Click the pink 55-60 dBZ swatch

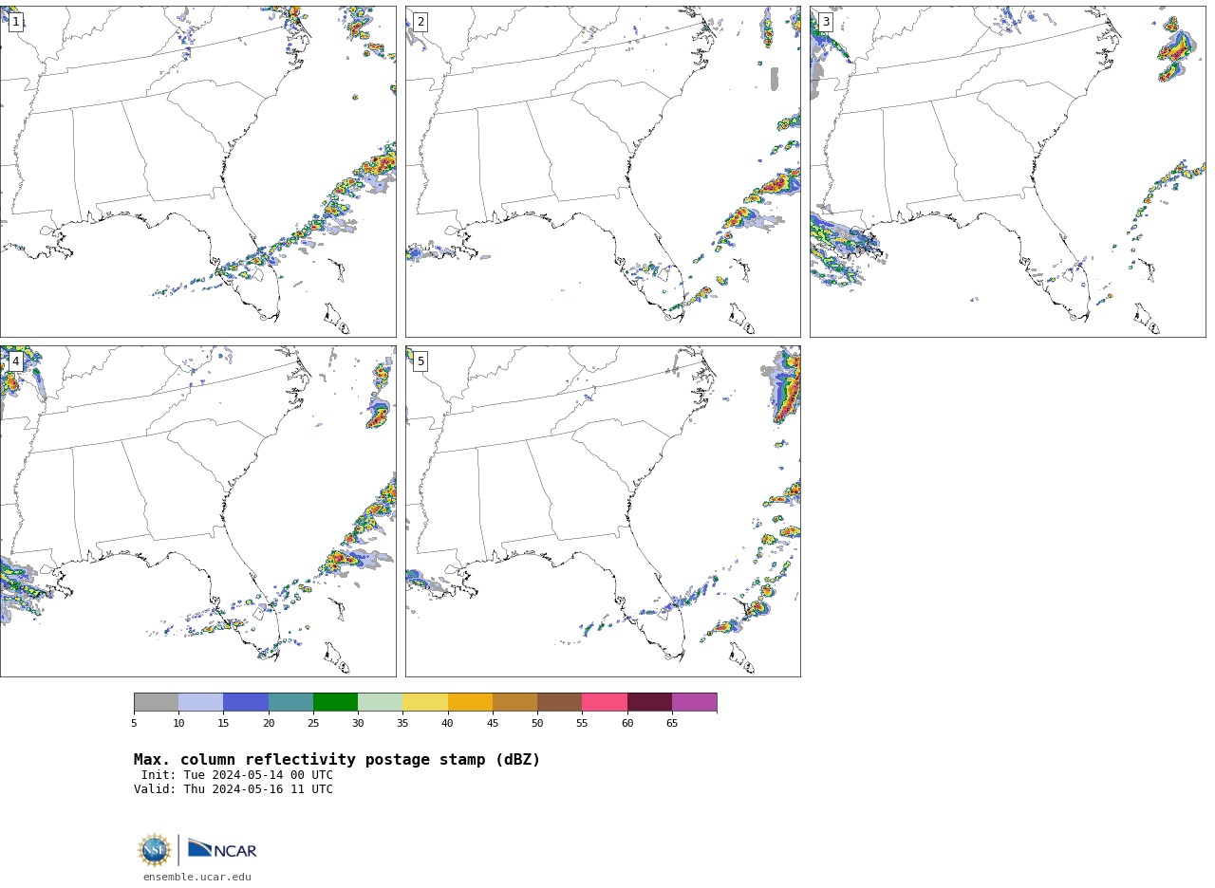pyautogui.click(x=605, y=702)
